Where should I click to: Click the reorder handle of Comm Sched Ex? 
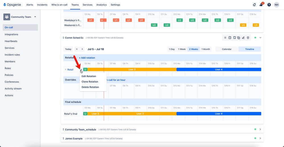pos(63,38)
